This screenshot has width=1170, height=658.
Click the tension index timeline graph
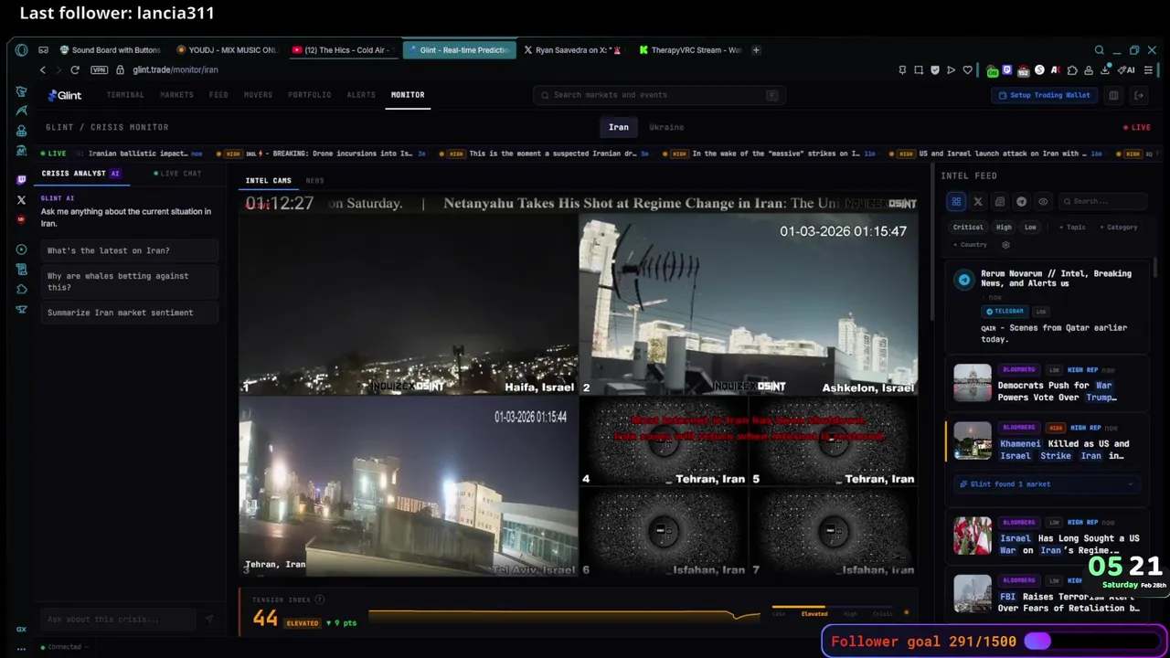(564, 615)
